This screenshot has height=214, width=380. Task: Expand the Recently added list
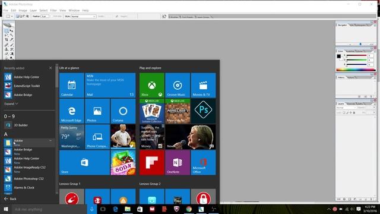pos(11,103)
